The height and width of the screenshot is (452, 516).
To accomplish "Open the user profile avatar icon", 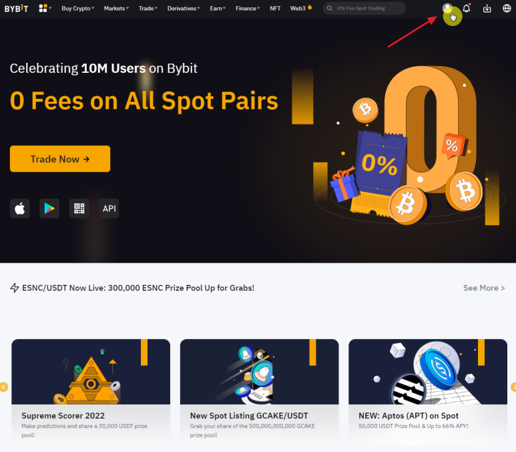I will click(447, 8).
